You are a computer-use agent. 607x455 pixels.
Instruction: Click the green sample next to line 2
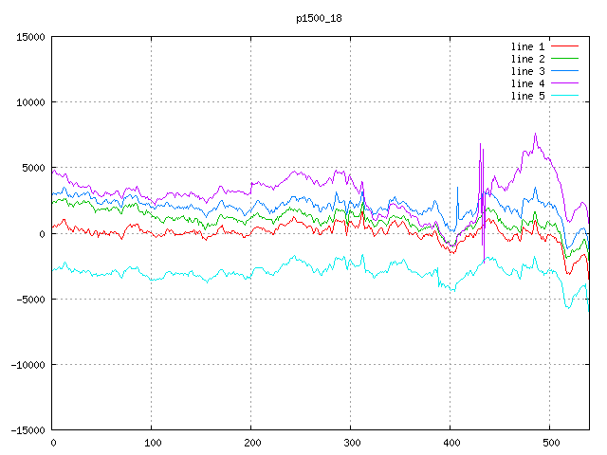pyautogui.click(x=564, y=59)
